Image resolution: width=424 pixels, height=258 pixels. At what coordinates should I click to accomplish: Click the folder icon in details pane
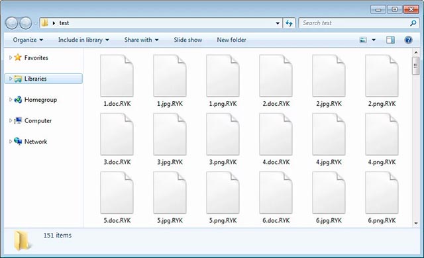pyautogui.click(x=22, y=240)
